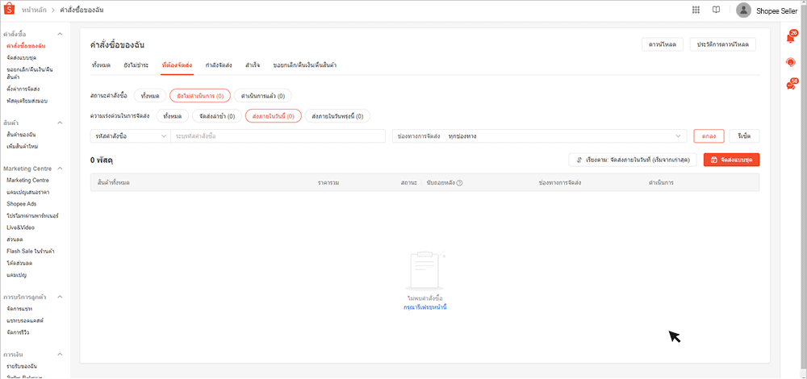Click the รีเซ็ต reset button
807x379 pixels.
pyautogui.click(x=744, y=136)
